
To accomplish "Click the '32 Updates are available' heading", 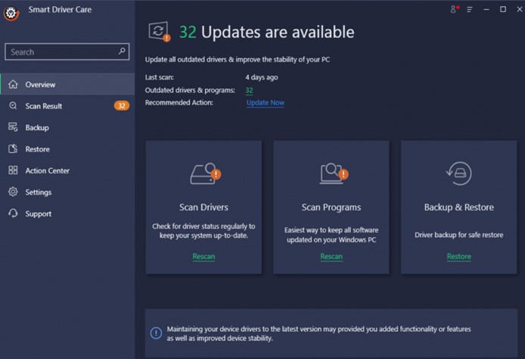I will coord(266,32).
